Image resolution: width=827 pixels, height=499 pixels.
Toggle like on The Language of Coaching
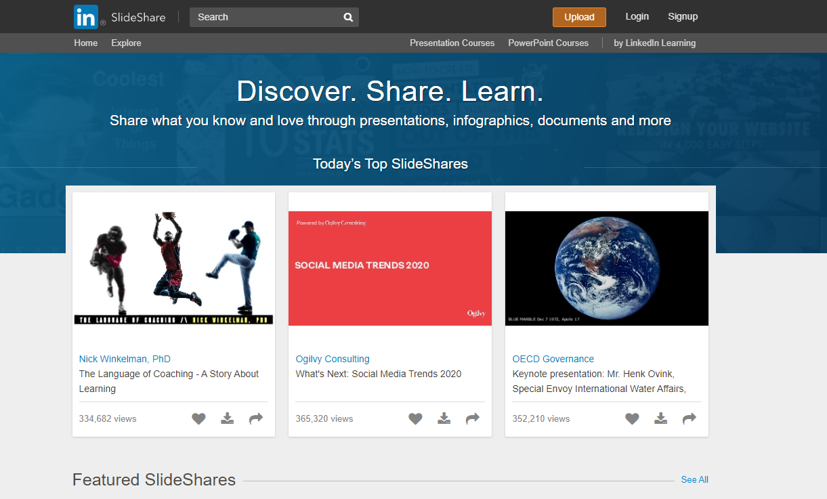click(x=198, y=418)
